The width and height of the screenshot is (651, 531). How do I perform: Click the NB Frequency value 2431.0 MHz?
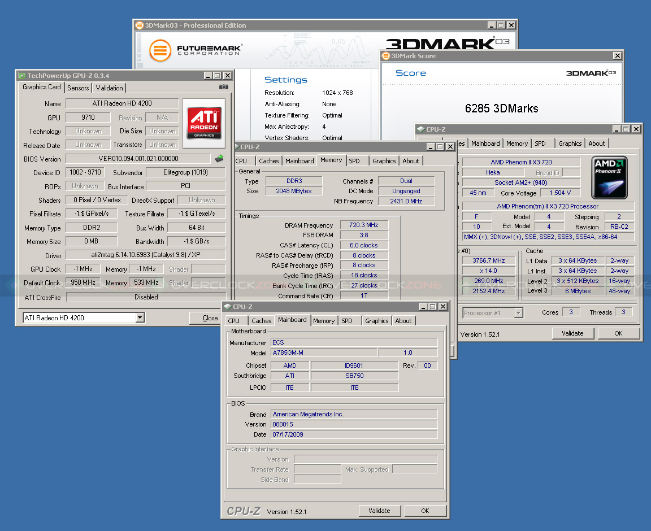[406, 201]
